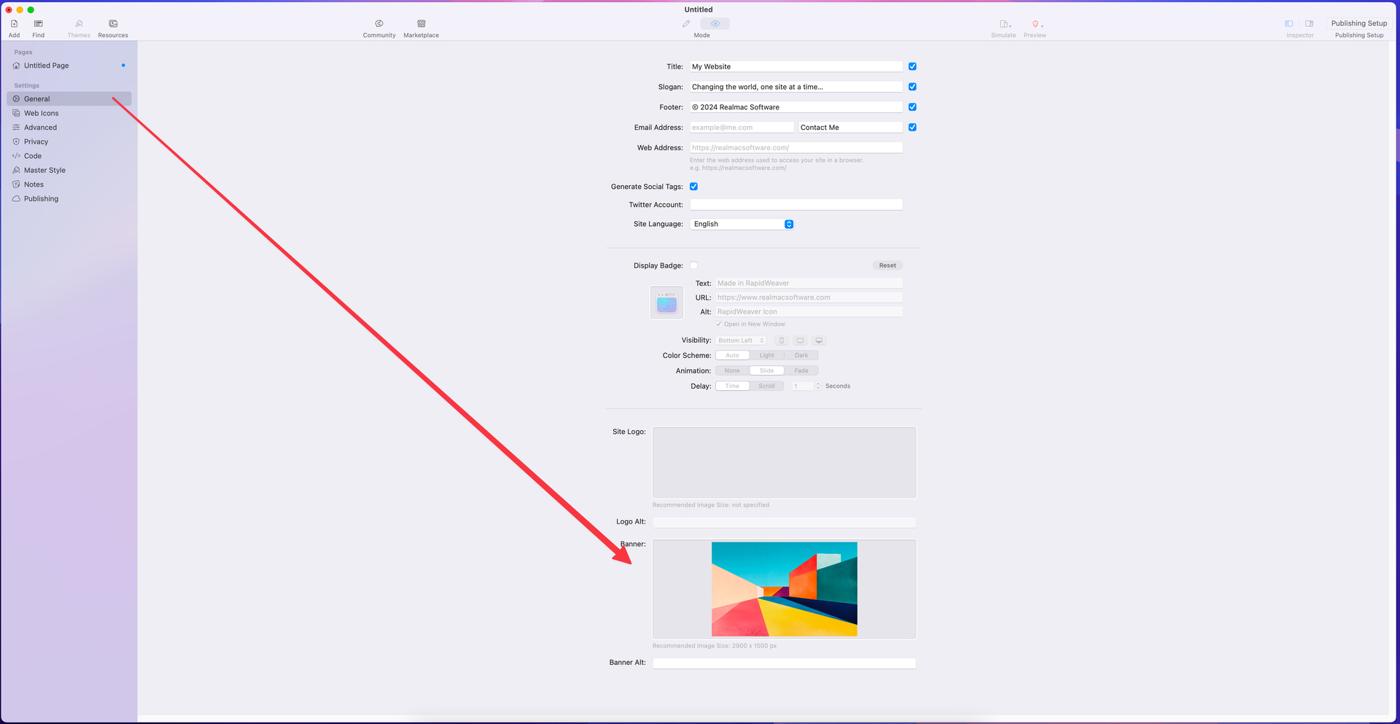Viewport: 1400px width, 724px height.
Task: Open Code settings
Action: (x=69, y=156)
